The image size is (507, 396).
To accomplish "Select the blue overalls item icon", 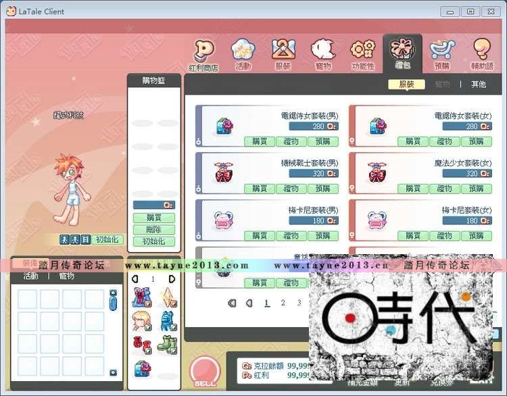I will [168, 321].
